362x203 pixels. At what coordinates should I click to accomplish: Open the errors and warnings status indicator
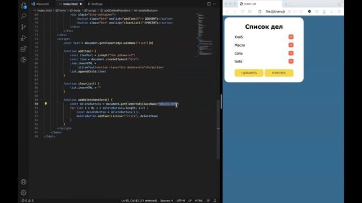28,201
